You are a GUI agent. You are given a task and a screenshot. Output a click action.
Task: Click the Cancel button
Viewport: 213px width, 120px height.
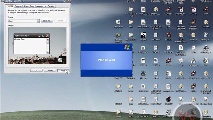[50, 70]
